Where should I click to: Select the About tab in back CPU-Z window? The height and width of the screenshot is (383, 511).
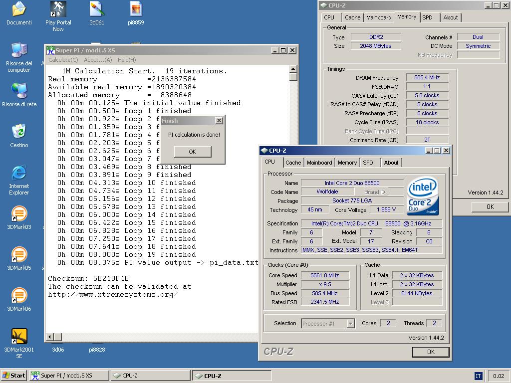(x=451, y=17)
